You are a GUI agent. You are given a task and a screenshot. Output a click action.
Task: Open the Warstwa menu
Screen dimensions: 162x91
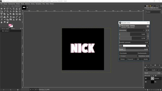tap(28, 4)
